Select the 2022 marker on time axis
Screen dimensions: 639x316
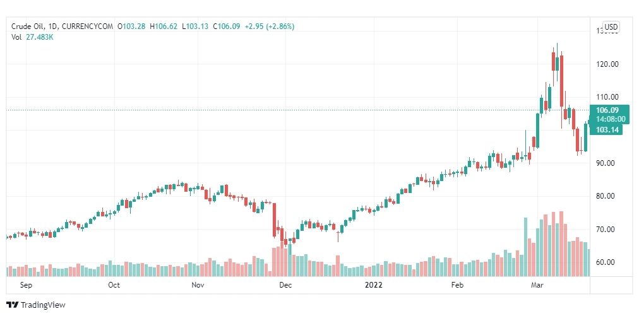coord(374,285)
